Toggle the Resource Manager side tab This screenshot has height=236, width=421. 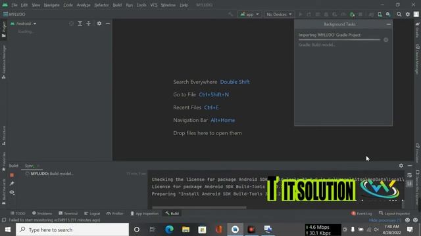point(4,62)
